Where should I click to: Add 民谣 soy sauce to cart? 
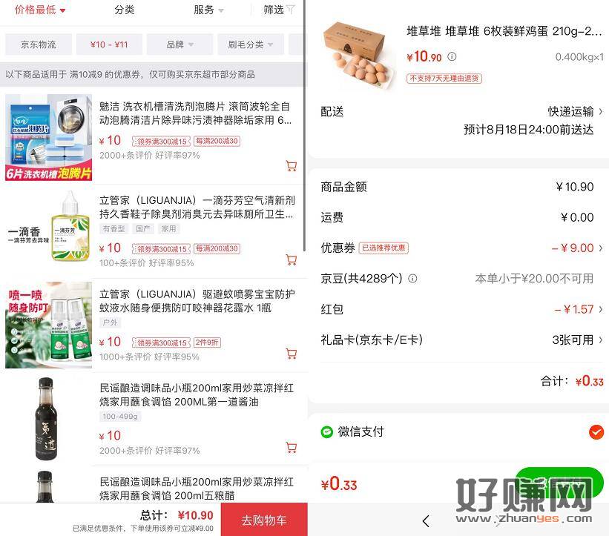pos(292,448)
